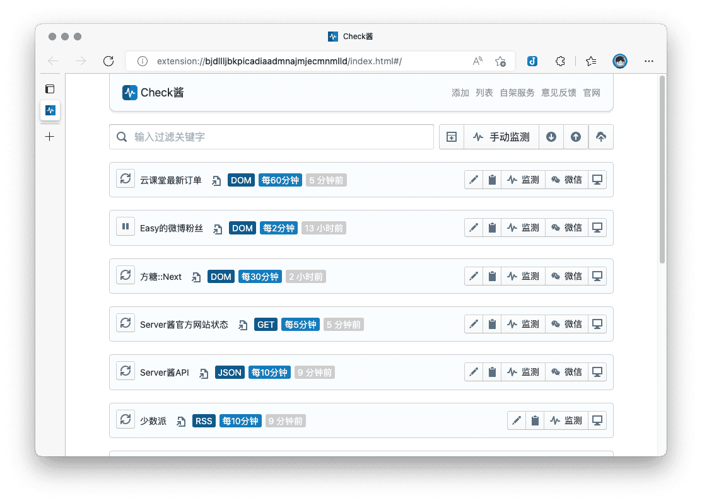Open the 官网 nav link
The image size is (702, 503).
[592, 93]
